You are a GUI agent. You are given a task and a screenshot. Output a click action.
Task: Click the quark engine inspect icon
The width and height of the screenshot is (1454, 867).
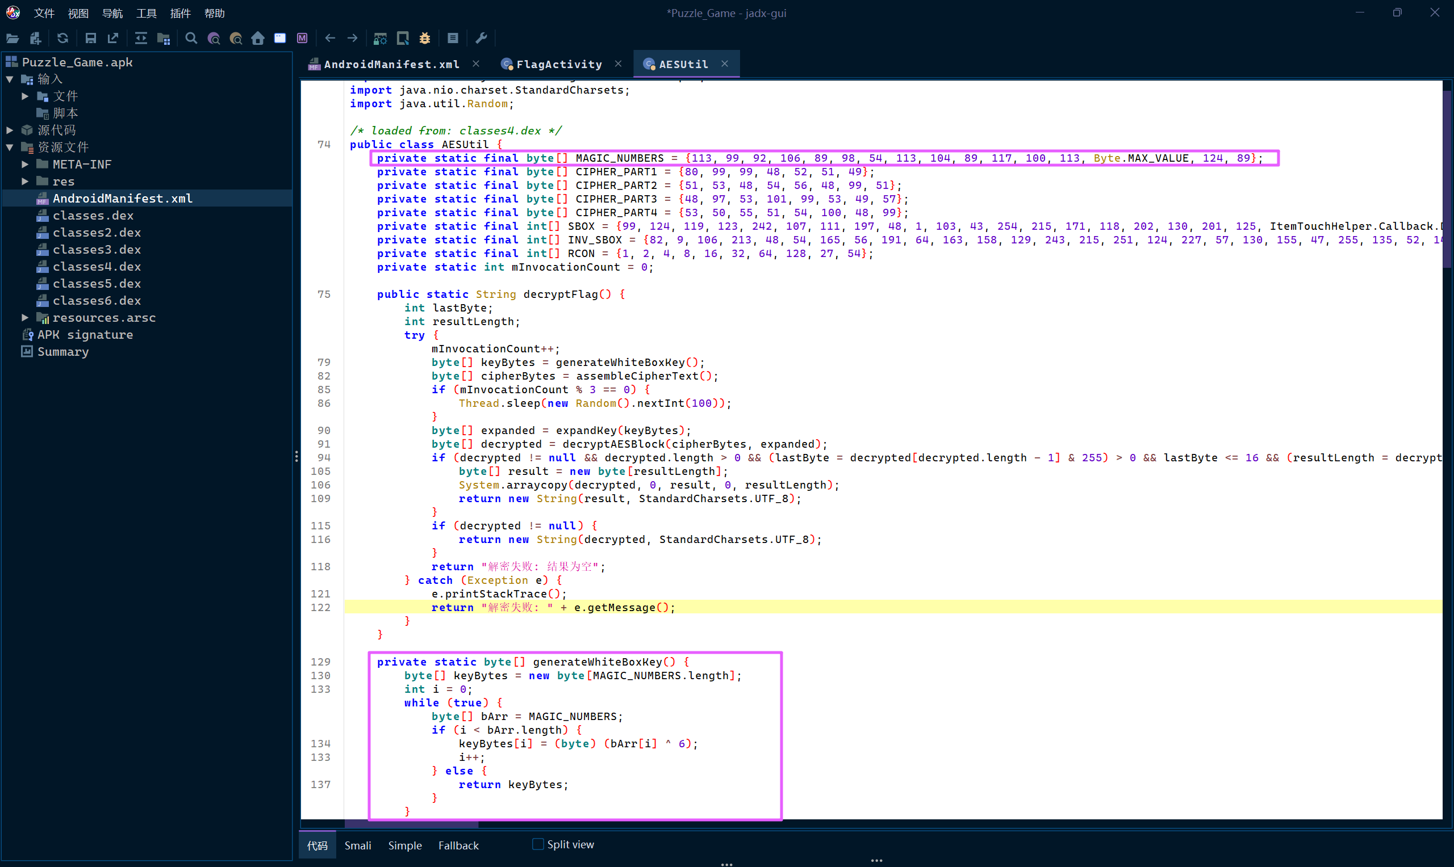[403, 39]
